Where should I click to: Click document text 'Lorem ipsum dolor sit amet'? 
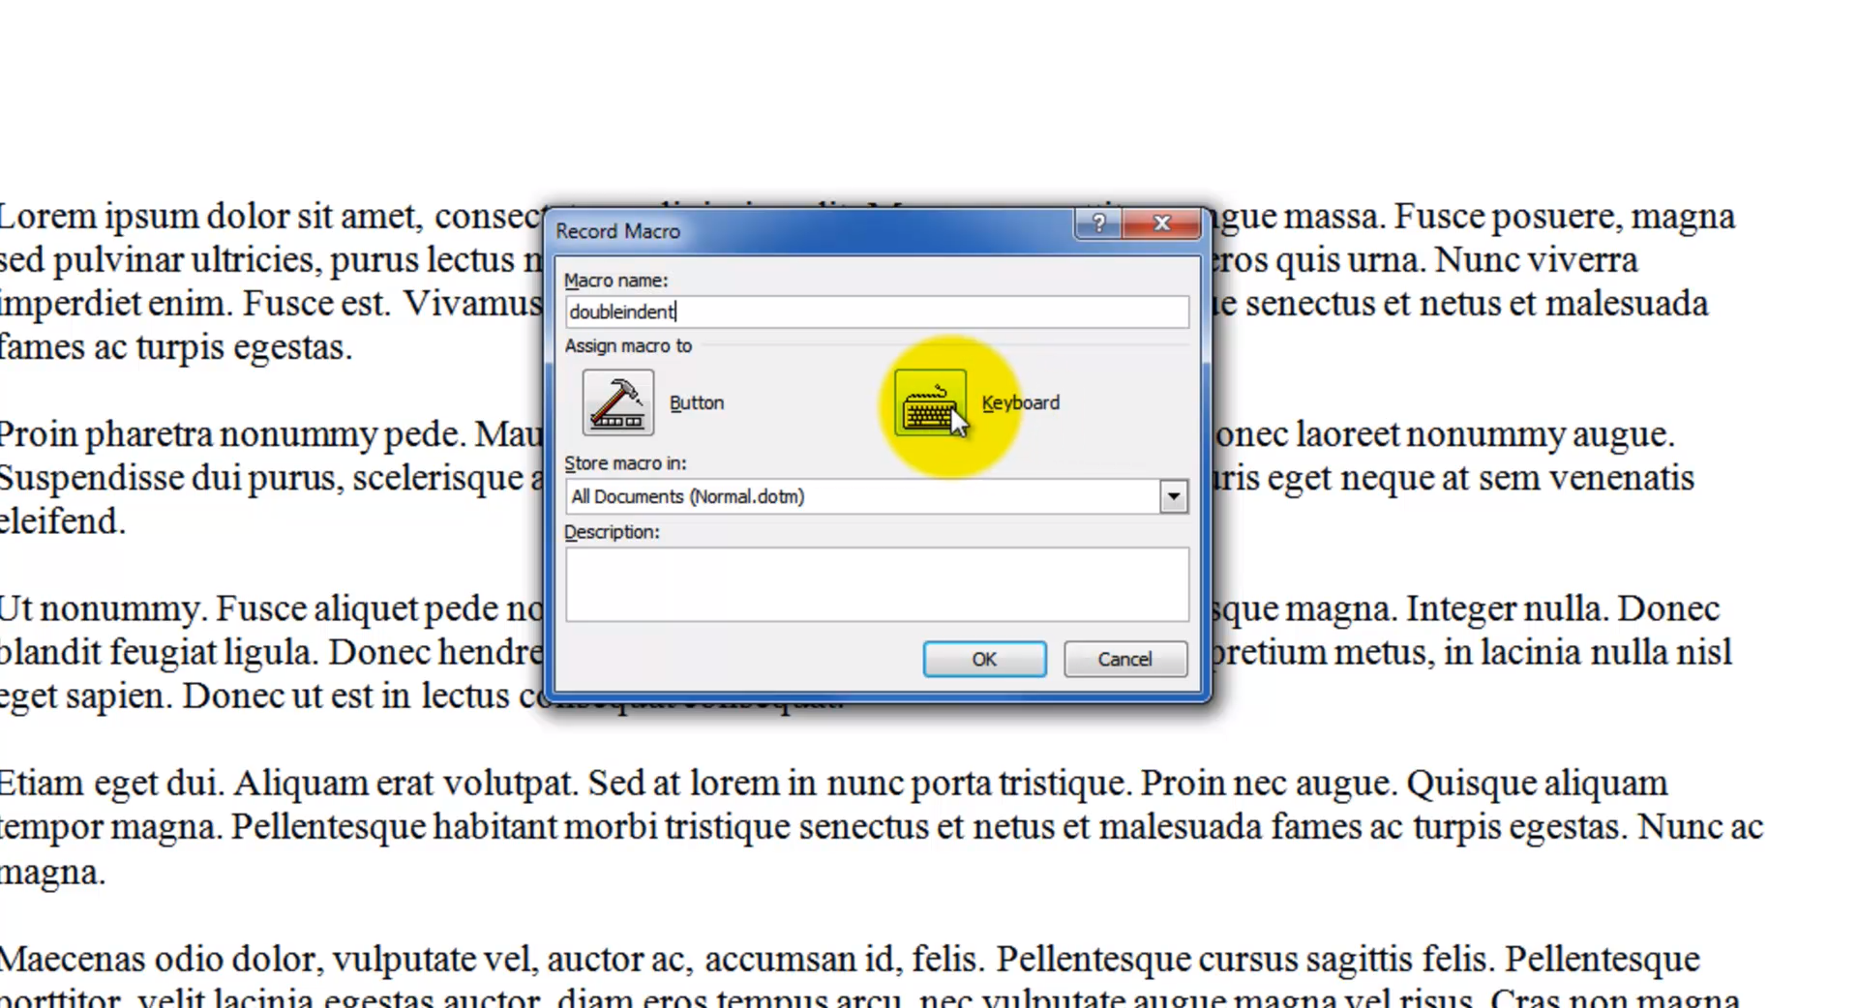212,216
